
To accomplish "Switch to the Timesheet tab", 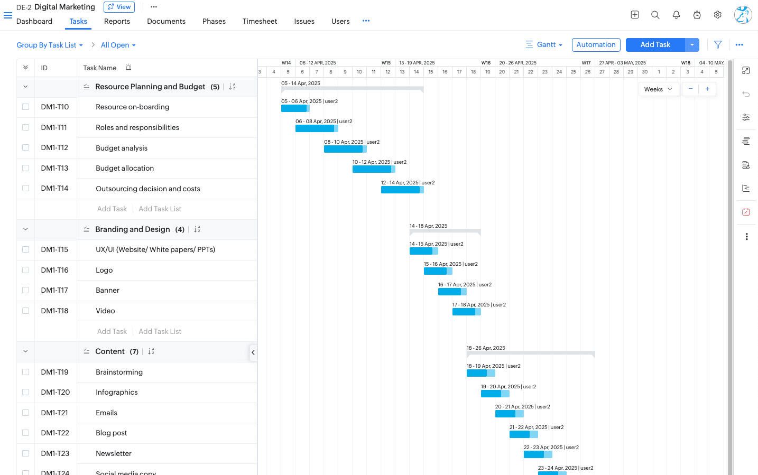I will pyautogui.click(x=260, y=21).
